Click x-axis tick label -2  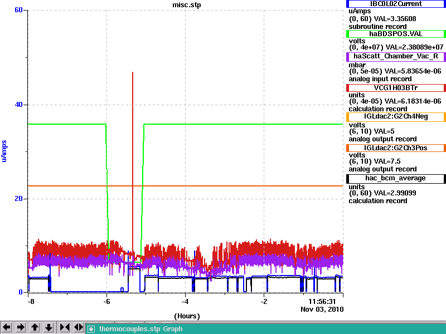[x=264, y=302]
